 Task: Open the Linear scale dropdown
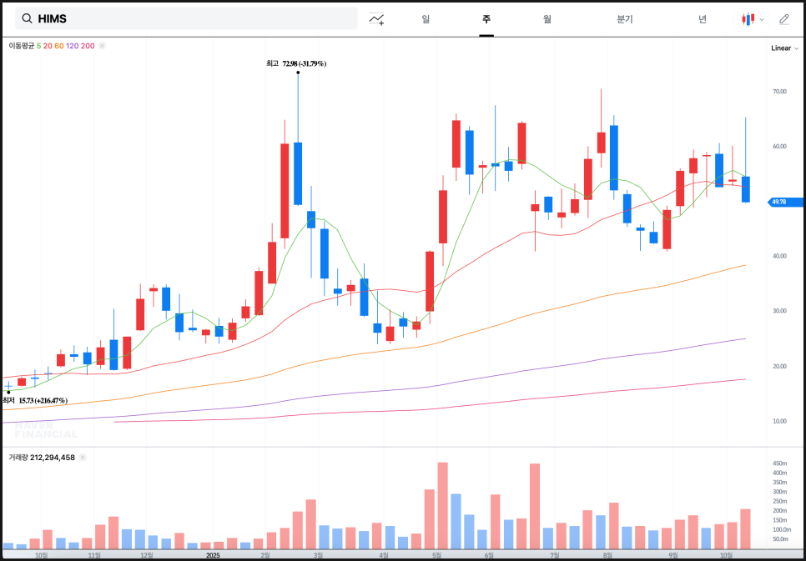point(784,48)
